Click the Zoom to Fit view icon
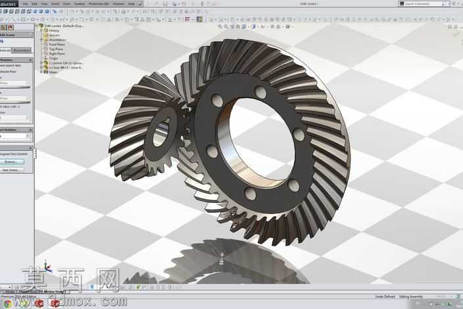 pyautogui.click(x=220, y=26)
